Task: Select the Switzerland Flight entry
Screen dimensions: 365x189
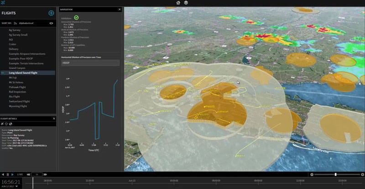Action: pos(19,101)
